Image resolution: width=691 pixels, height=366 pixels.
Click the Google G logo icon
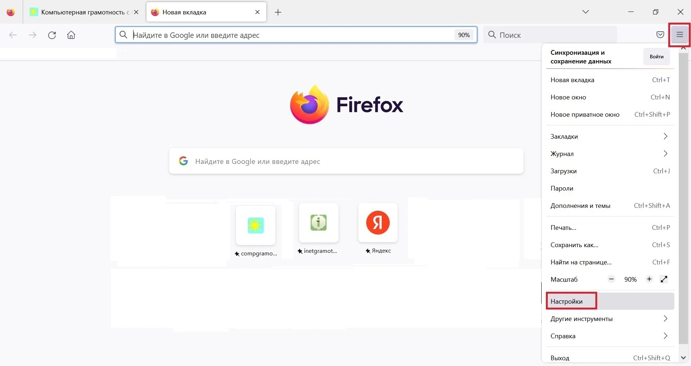pyautogui.click(x=183, y=161)
